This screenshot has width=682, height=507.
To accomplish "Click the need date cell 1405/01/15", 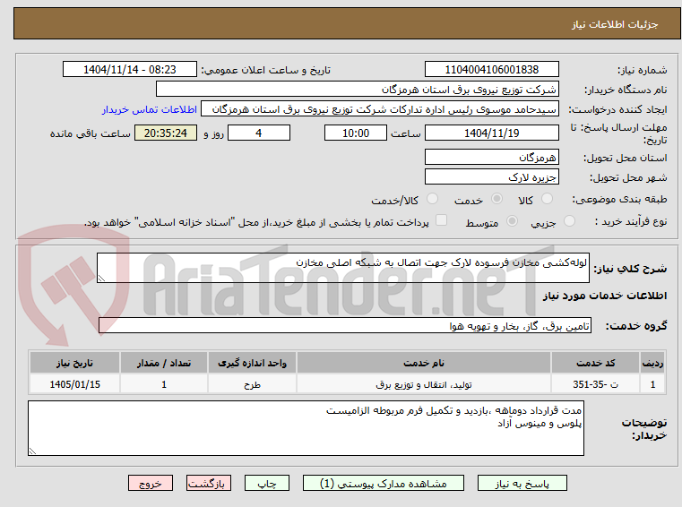I will click(x=74, y=384).
